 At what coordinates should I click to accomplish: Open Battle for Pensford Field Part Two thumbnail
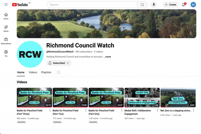point(70,98)
